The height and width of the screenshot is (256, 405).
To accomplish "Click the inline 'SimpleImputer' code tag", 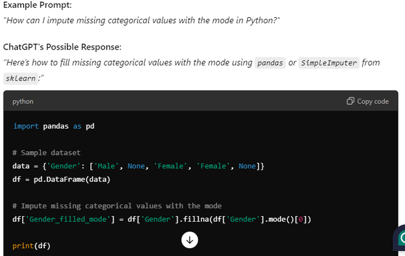I will (x=328, y=62).
